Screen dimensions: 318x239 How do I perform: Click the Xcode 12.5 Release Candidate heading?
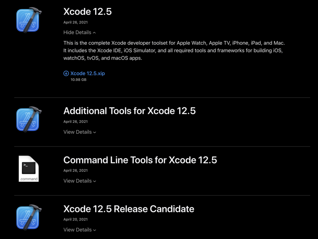point(129,209)
